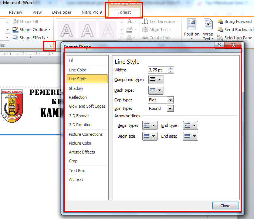Open the Reflection settings

tap(87, 97)
